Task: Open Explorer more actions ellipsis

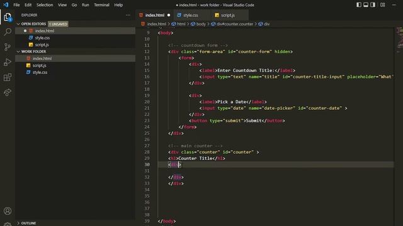Action: coord(128,15)
